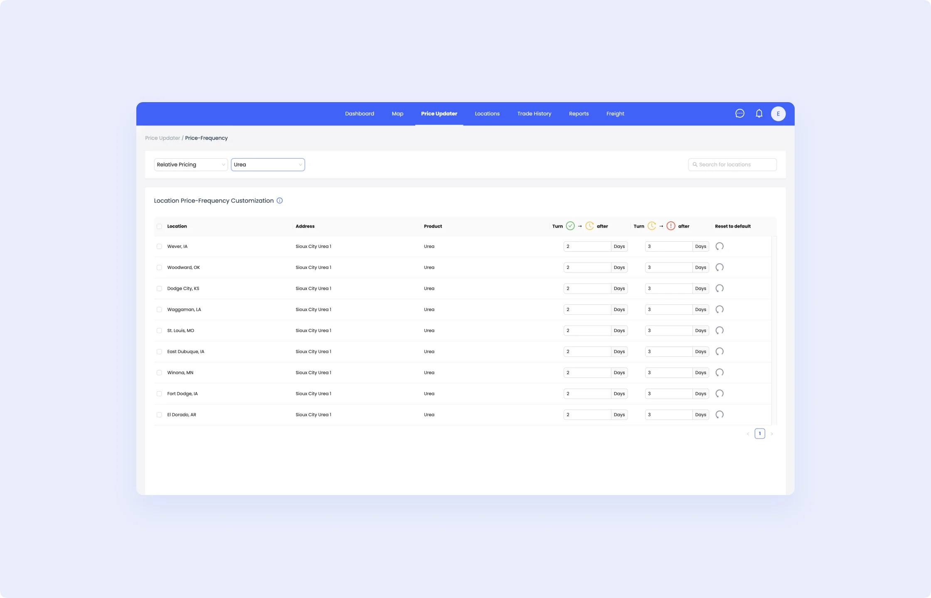Click the info icon beside Customization title
931x598 pixels.
280,201
